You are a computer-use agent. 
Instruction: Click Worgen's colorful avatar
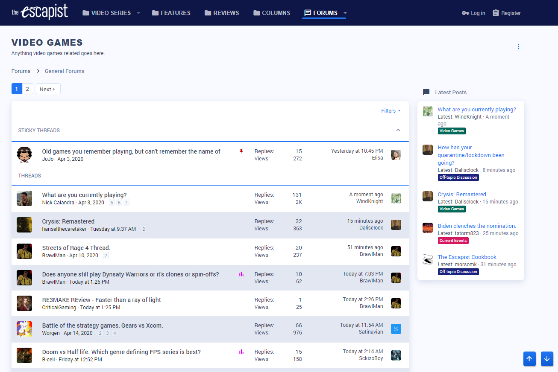click(24, 329)
